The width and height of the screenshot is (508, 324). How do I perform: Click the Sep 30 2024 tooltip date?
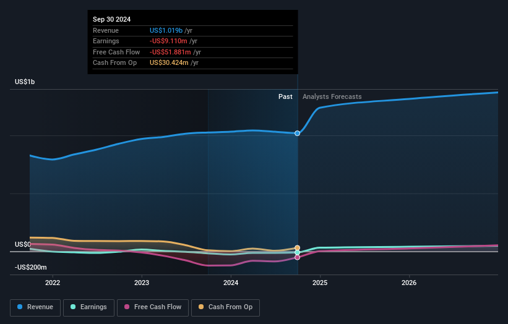click(x=112, y=19)
